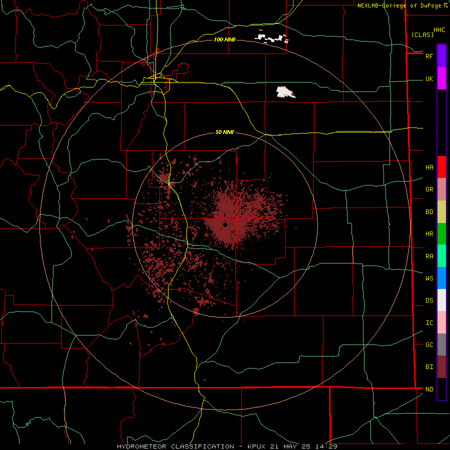Click the mint green RA legend swatch

441,256
